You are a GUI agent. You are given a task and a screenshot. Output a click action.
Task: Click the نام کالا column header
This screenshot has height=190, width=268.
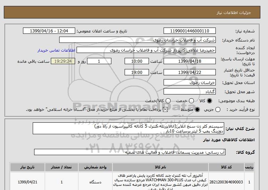tap(160, 167)
